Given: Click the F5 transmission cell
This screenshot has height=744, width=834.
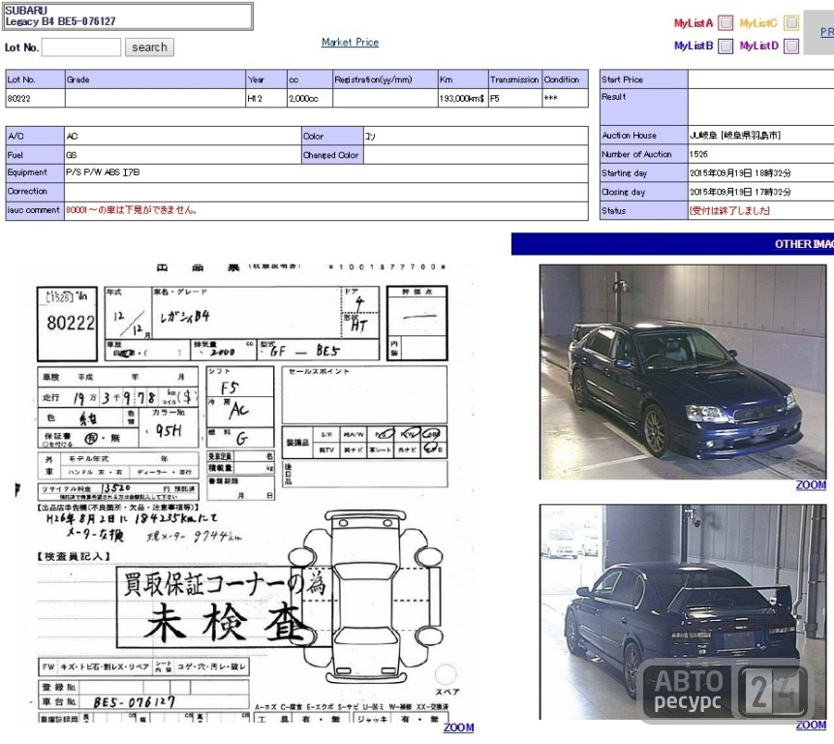Looking at the screenshot, I should 515,99.
